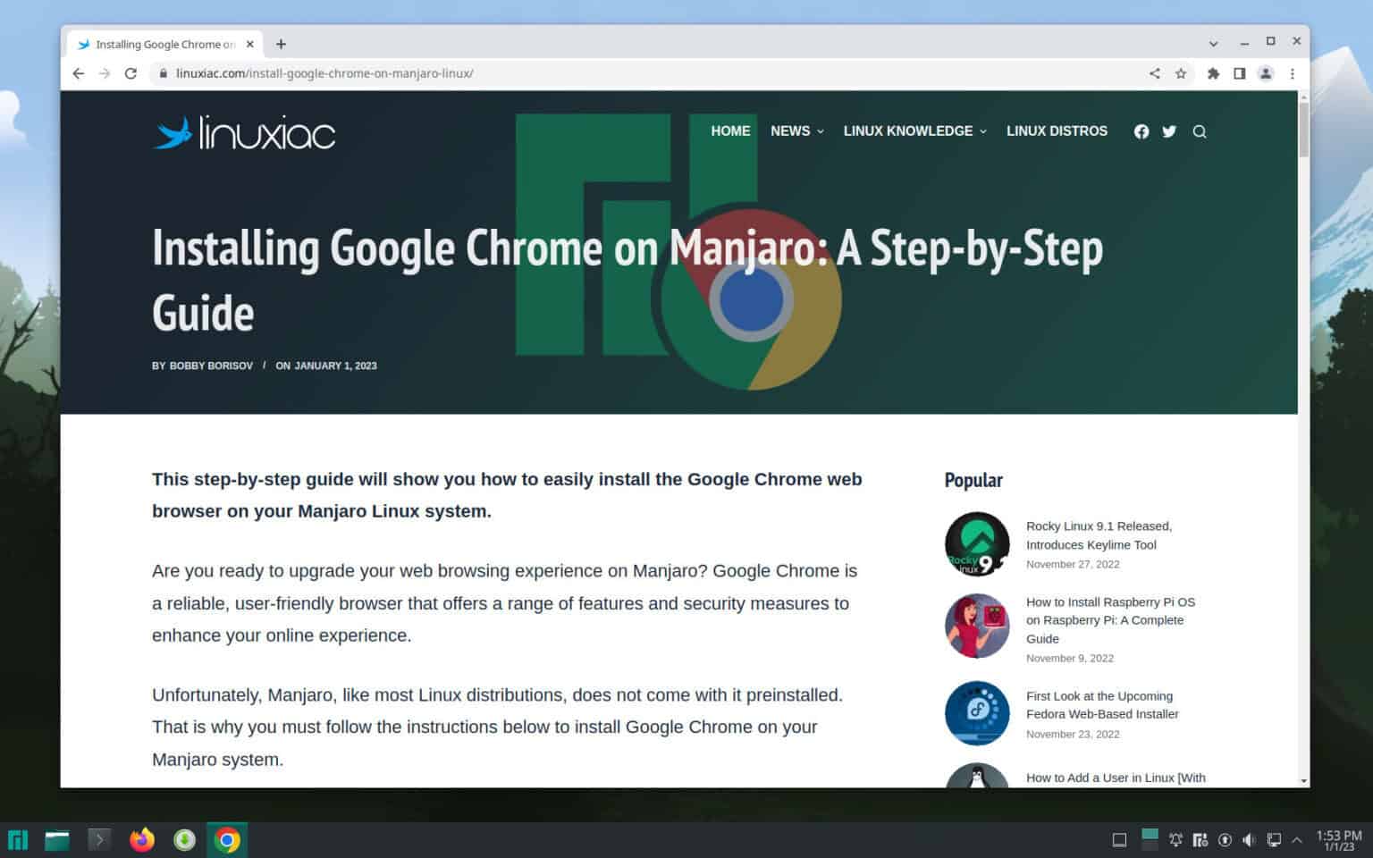Open Linuxiac's Twitter icon
Viewport: 1373px width, 858px height.
tap(1169, 131)
